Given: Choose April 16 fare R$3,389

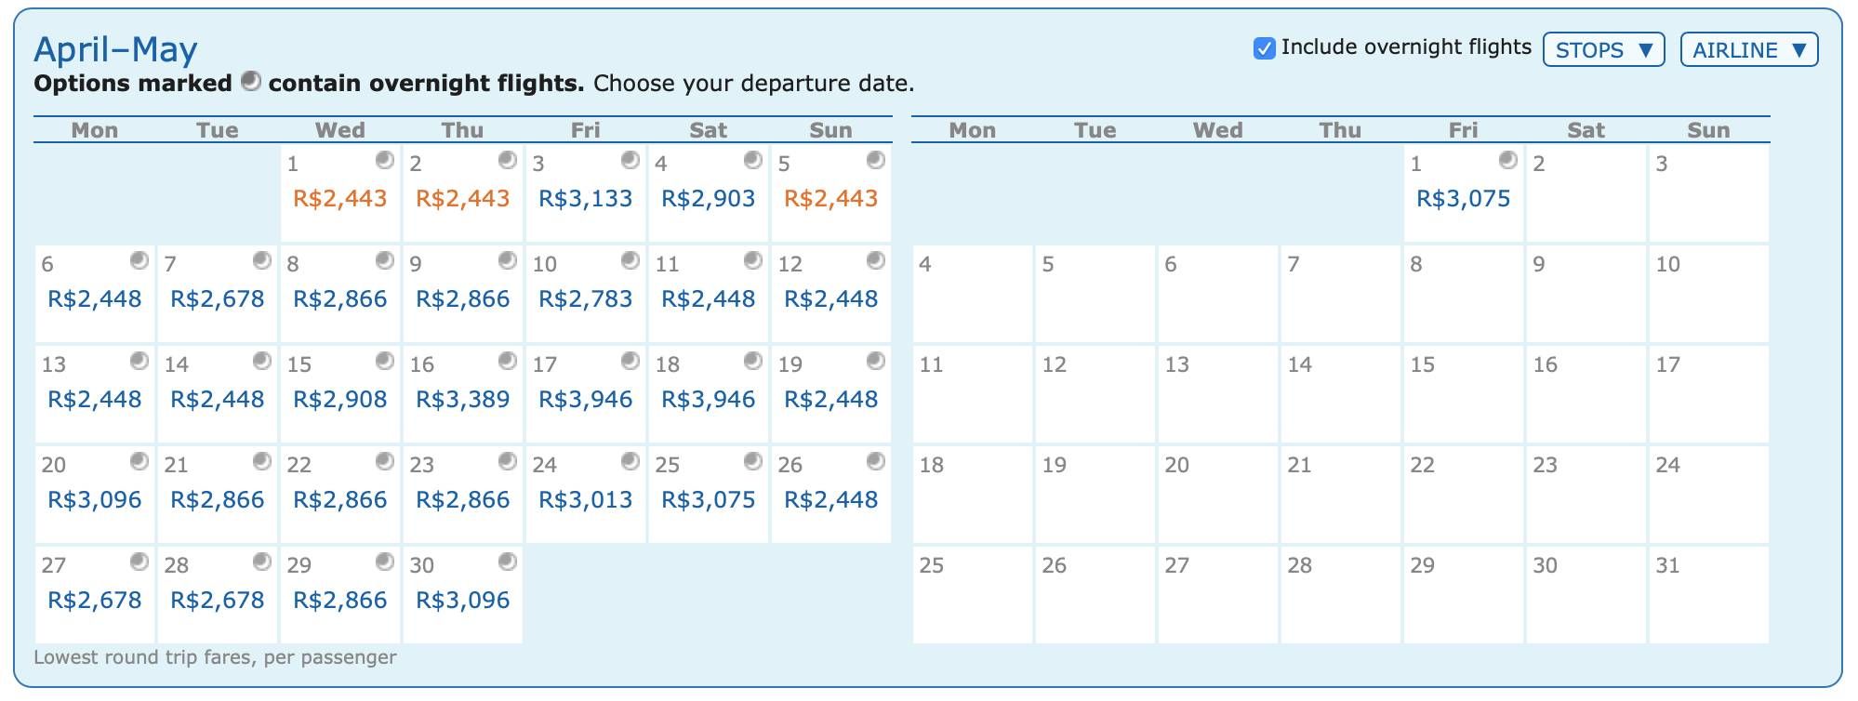Looking at the screenshot, I should click(462, 399).
